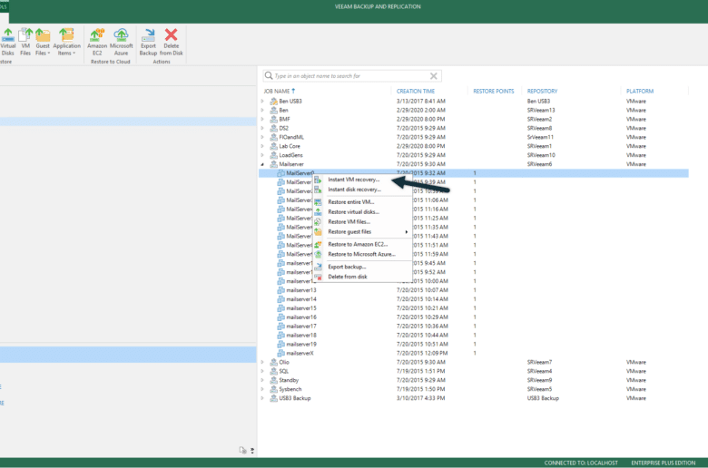Sort by Creation Time column header
Image resolution: width=708 pixels, height=468 pixels.
coord(416,92)
